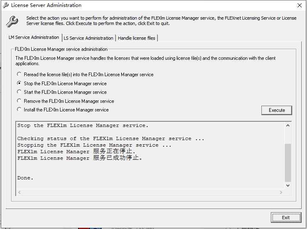Click the horizontal scroll right arrow
This screenshot has height=229, width=307.
pyautogui.click(x=281, y=192)
